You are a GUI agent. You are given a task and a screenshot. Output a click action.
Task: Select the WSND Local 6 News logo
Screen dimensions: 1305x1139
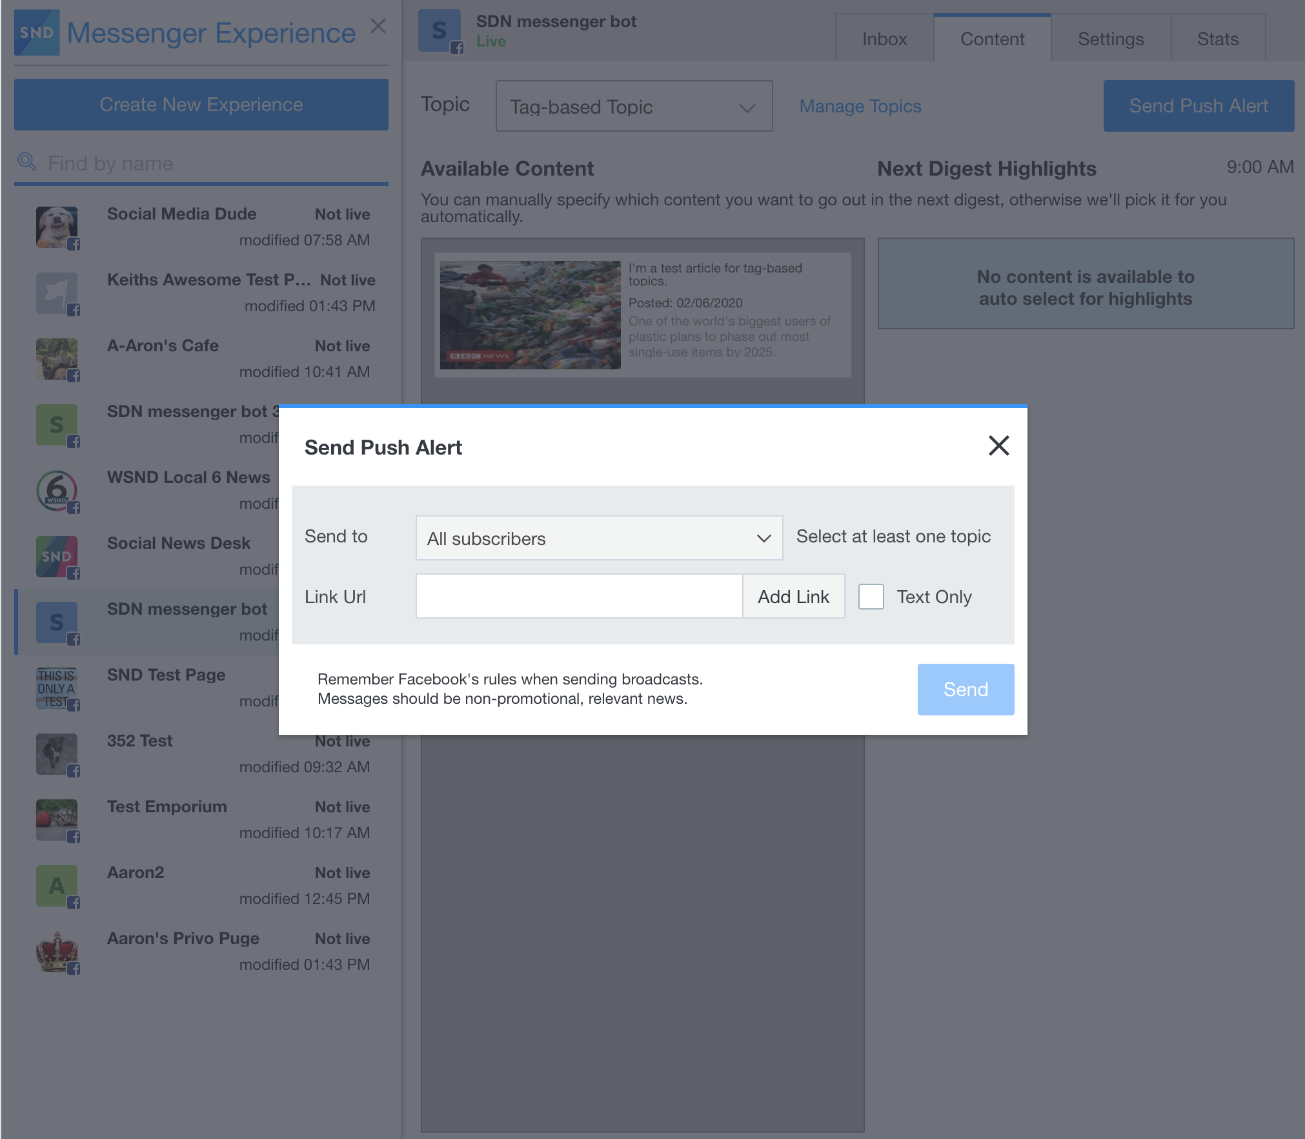coord(57,491)
